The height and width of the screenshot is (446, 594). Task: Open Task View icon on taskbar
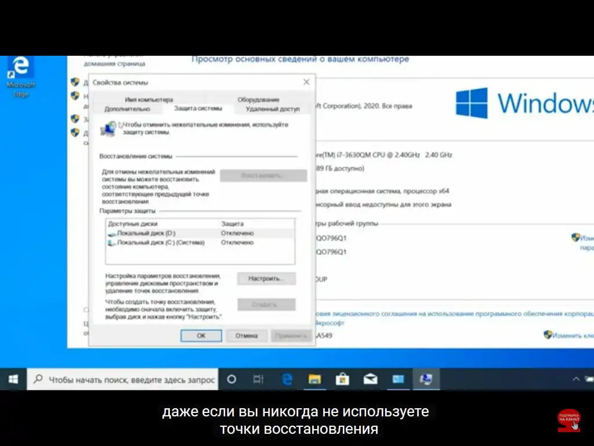[x=258, y=379]
